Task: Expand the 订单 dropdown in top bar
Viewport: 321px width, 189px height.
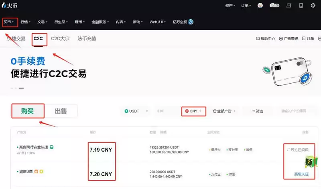Action: coord(246,6)
